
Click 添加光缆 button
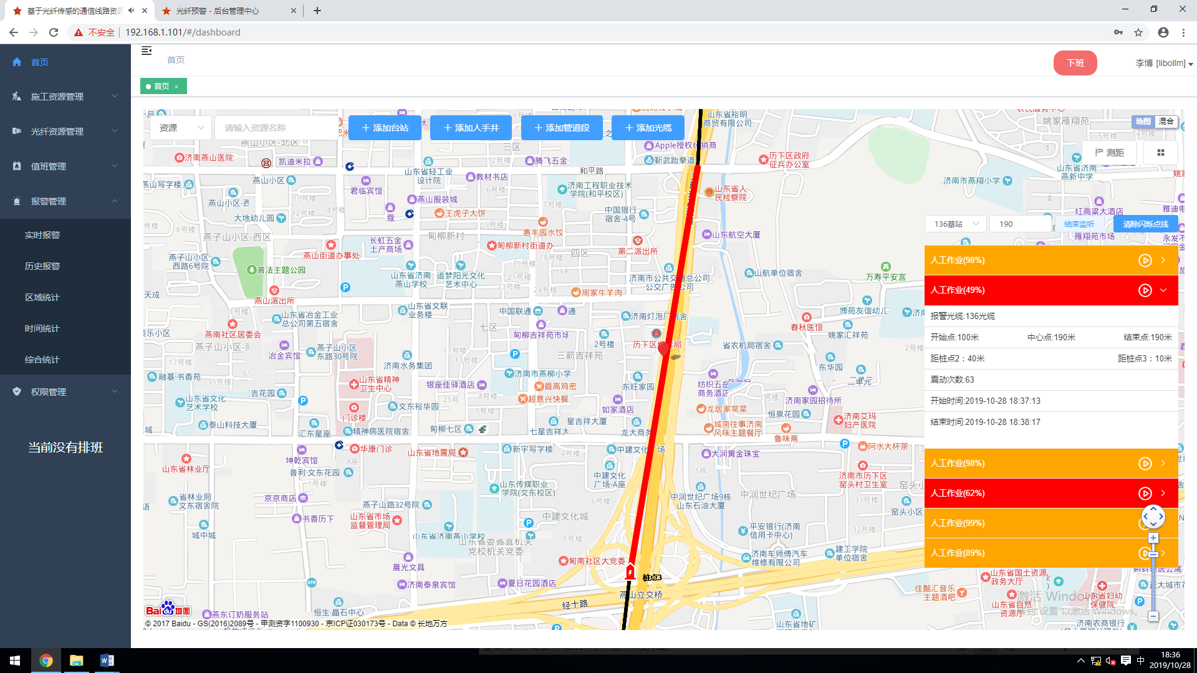(648, 128)
